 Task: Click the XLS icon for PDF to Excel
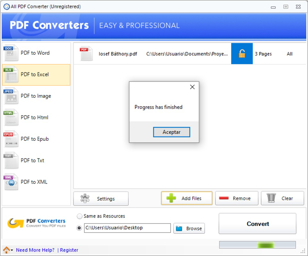[11, 75]
